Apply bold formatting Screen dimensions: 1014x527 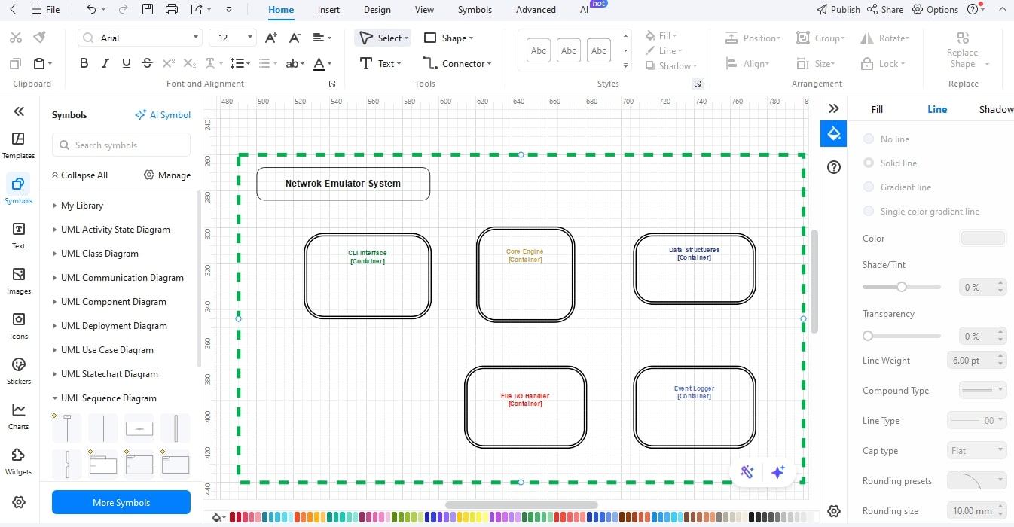[84, 63]
